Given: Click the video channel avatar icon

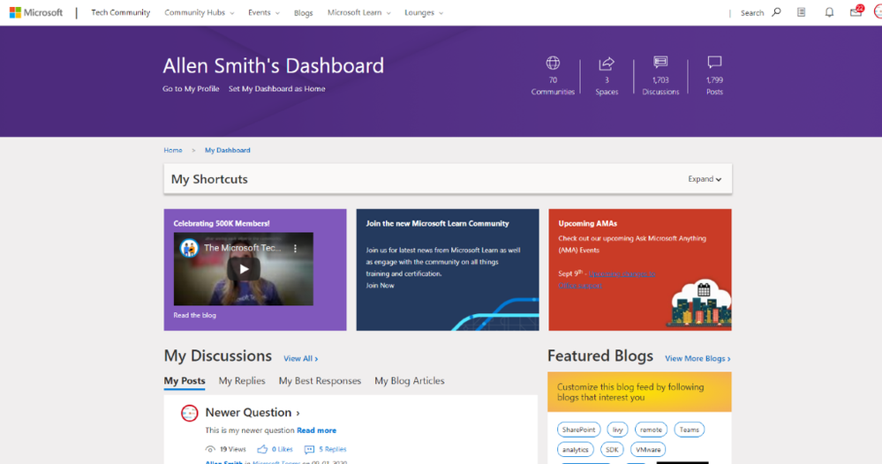Looking at the screenshot, I should pyautogui.click(x=189, y=248).
